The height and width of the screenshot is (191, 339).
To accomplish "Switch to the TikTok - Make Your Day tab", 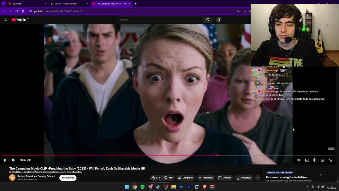I will tap(69, 4).
